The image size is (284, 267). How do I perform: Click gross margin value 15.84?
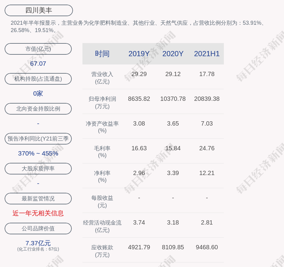173,148
